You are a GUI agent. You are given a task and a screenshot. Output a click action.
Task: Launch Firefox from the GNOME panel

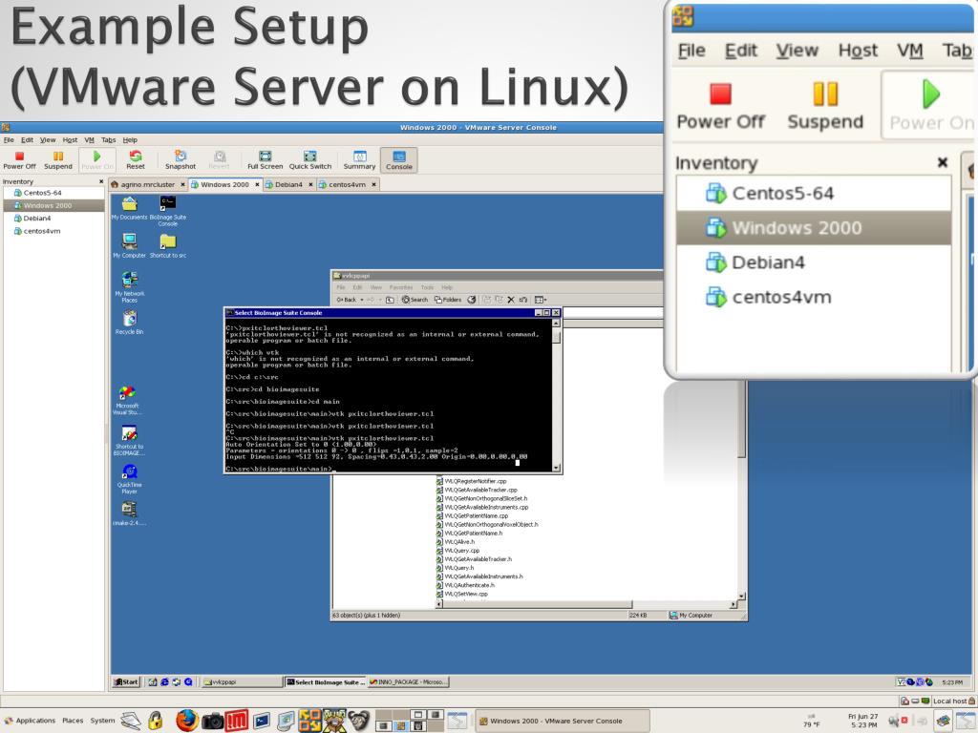(186, 721)
